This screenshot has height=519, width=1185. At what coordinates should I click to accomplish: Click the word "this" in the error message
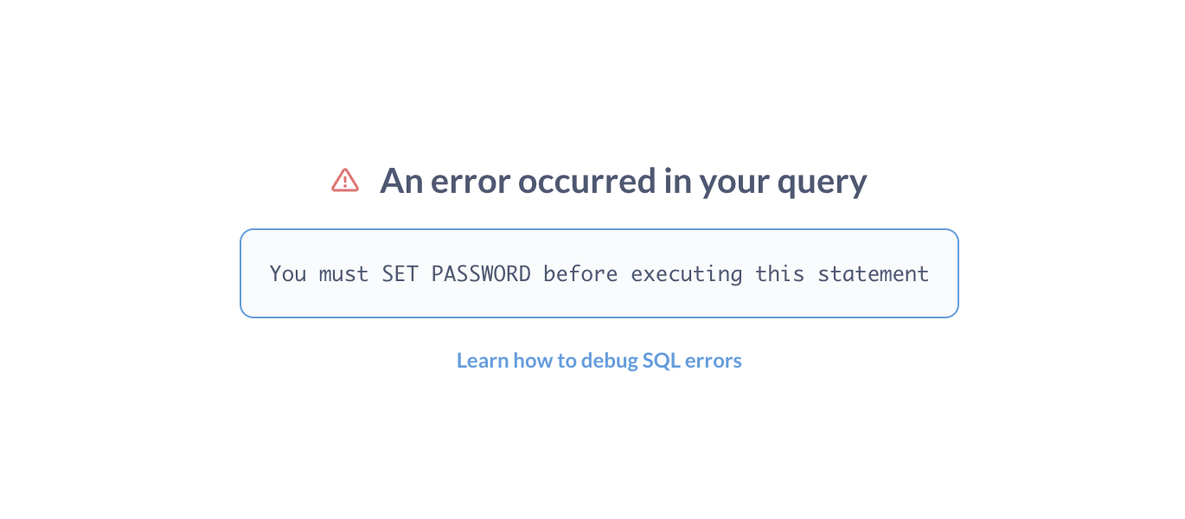point(780,274)
